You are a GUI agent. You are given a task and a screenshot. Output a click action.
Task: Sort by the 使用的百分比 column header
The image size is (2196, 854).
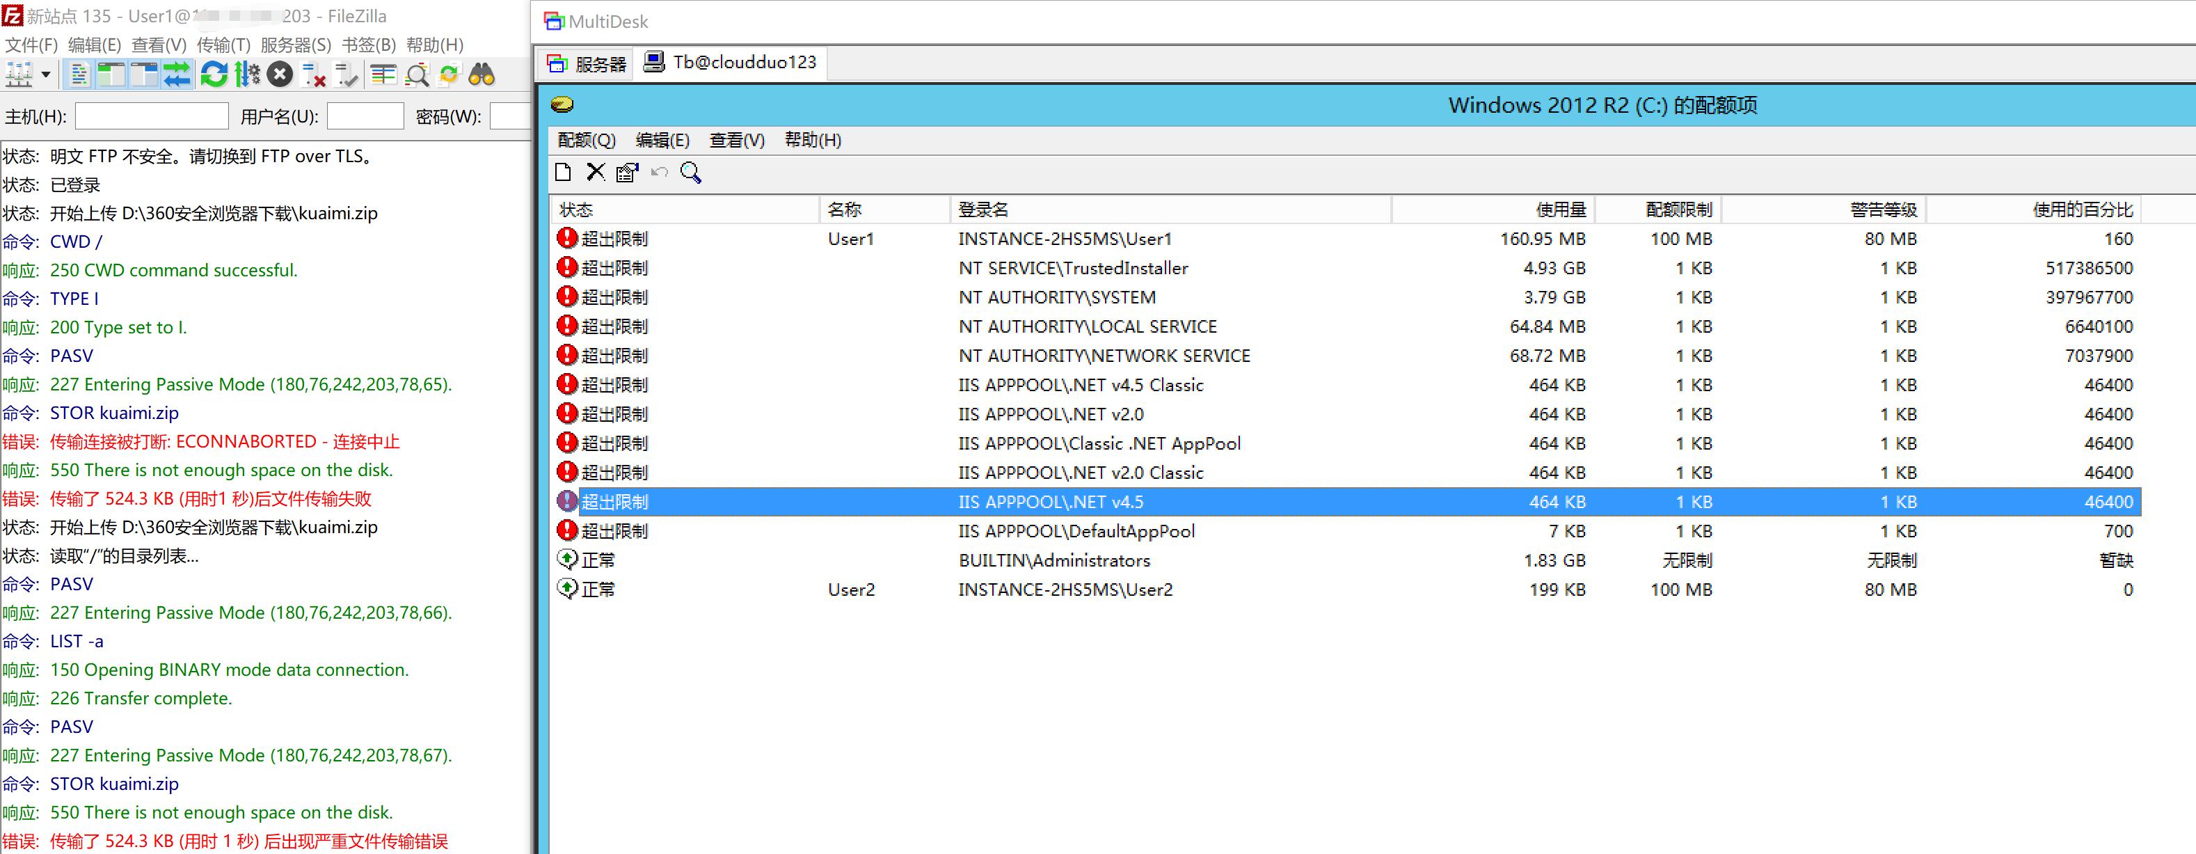coord(2034,209)
